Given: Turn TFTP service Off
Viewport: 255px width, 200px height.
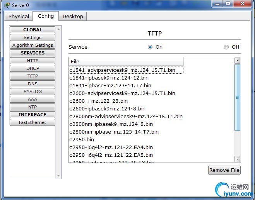Looking at the screenshot, I should tap(226, 47).
